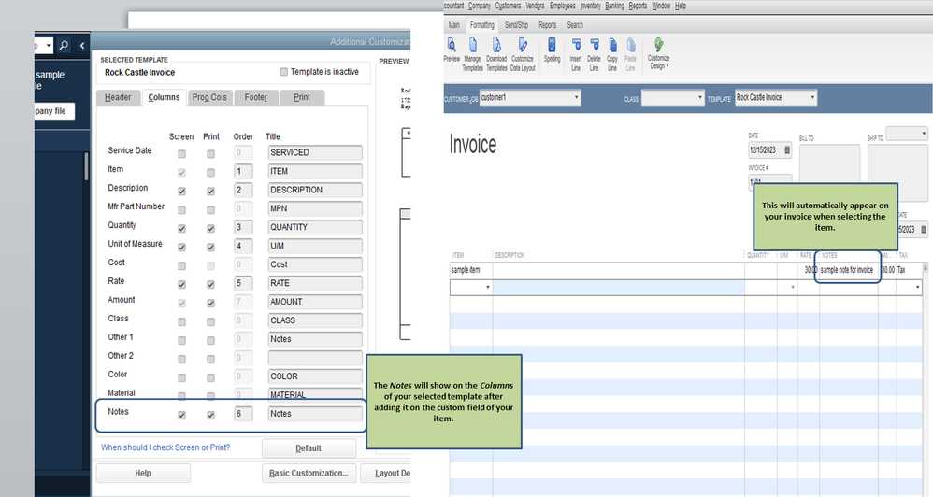Viewport: 933px width, 497px height.
Task: Collapse the left panel with arrow icon
Action: click(82, 45)
